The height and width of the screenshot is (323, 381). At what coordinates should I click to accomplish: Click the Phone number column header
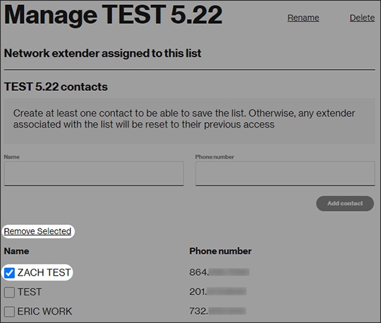pos(220,251)
